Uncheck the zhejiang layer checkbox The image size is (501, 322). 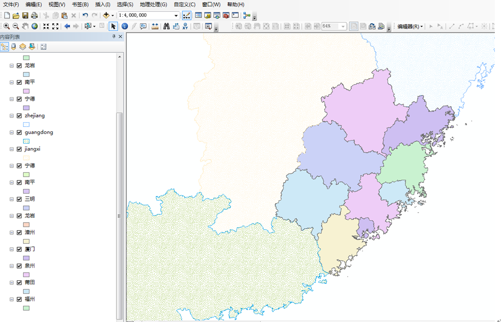[19, 116]
